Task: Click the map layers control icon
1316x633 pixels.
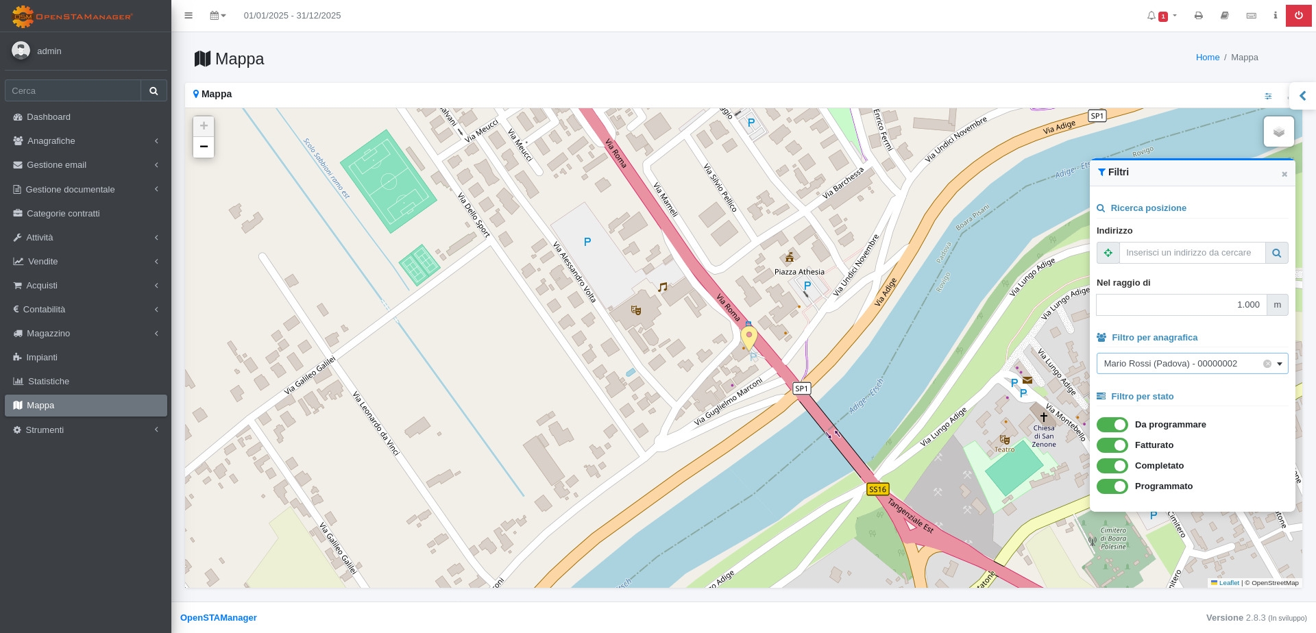Action: (x=1278, y=132)
